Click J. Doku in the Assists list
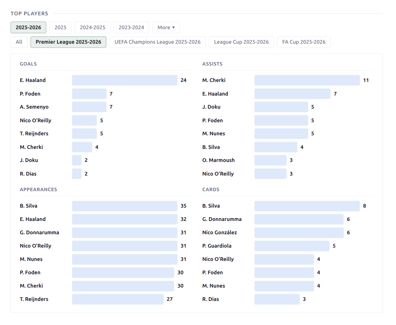The image size is (396, 325). pyautogui.click(x=211, y=107)
